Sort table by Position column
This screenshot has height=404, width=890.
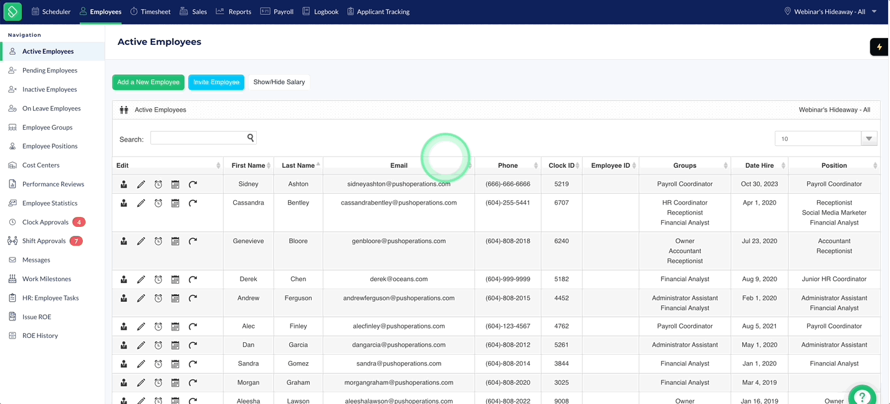pyautogui.click(x=834, y=165)
